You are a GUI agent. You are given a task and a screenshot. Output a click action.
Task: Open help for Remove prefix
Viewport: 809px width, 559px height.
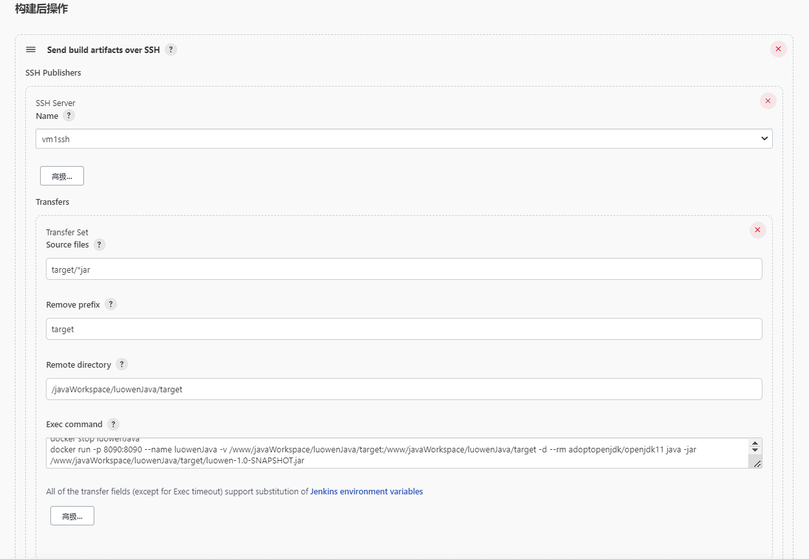tap(110, 304)
